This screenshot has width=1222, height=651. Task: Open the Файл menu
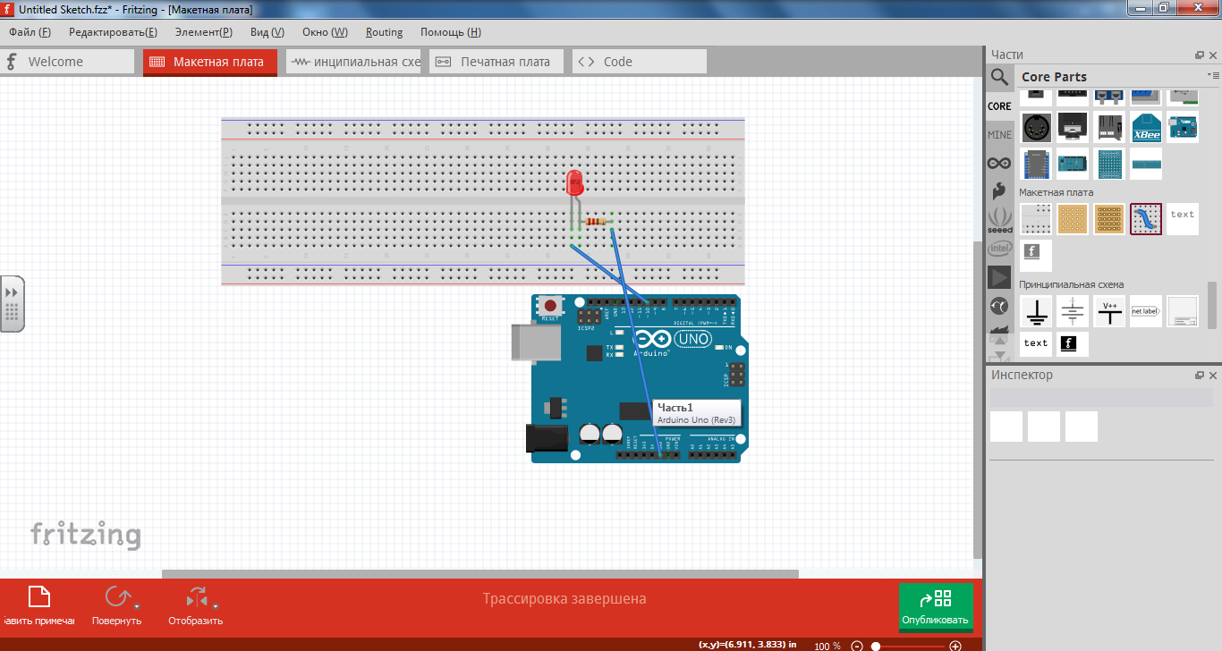[x=30, y=32]
